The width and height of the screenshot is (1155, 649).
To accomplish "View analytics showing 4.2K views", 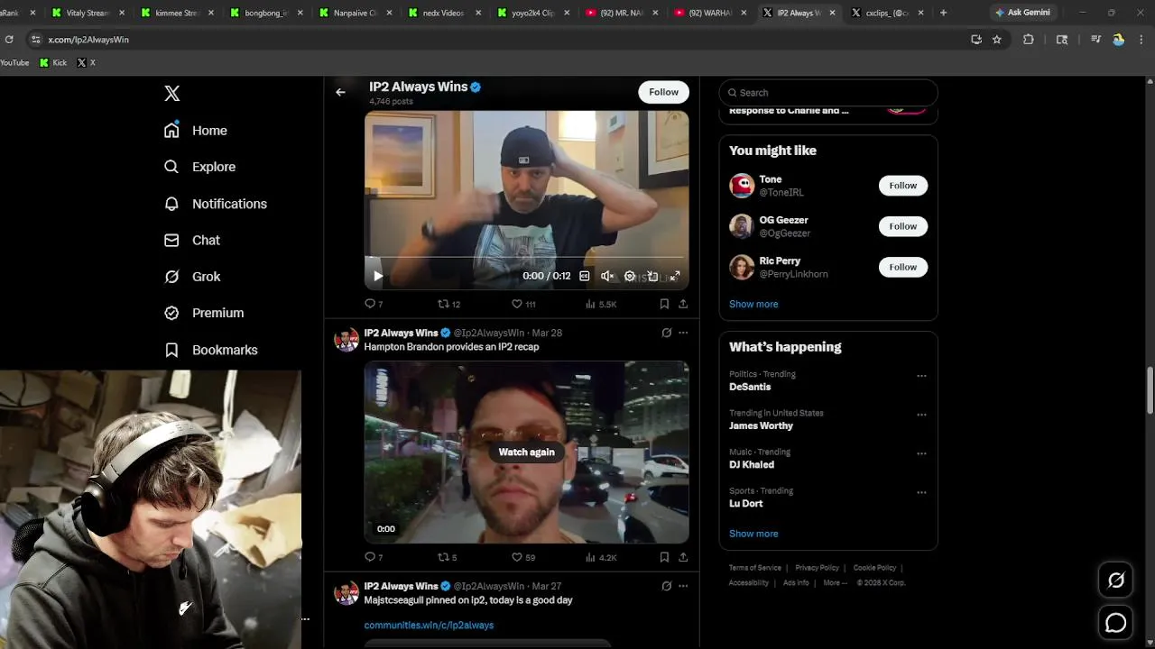I will [600, 557].
